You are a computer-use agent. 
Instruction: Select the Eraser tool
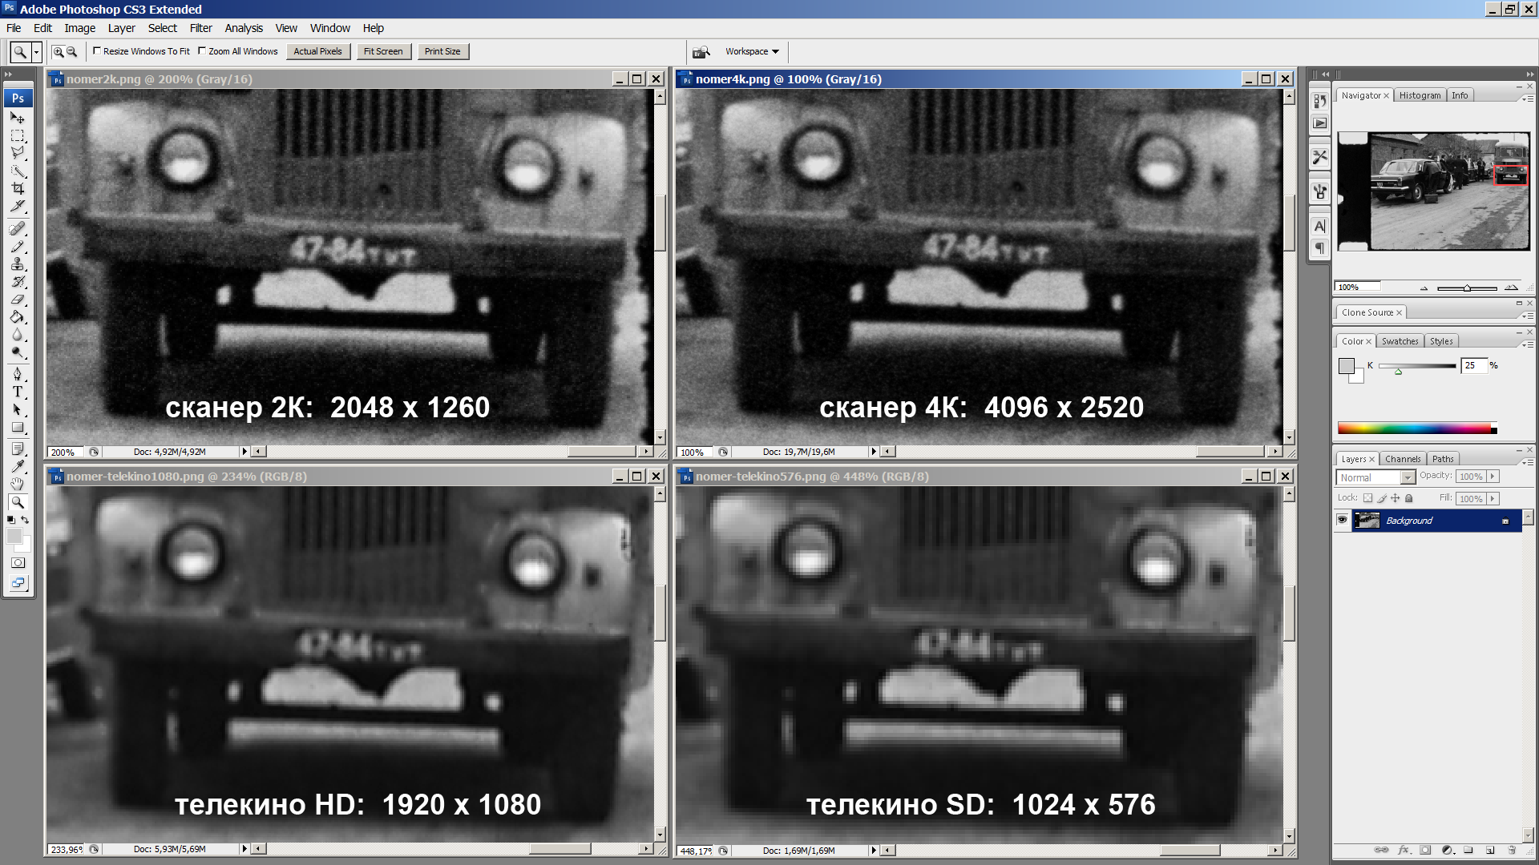click(18, 300)
